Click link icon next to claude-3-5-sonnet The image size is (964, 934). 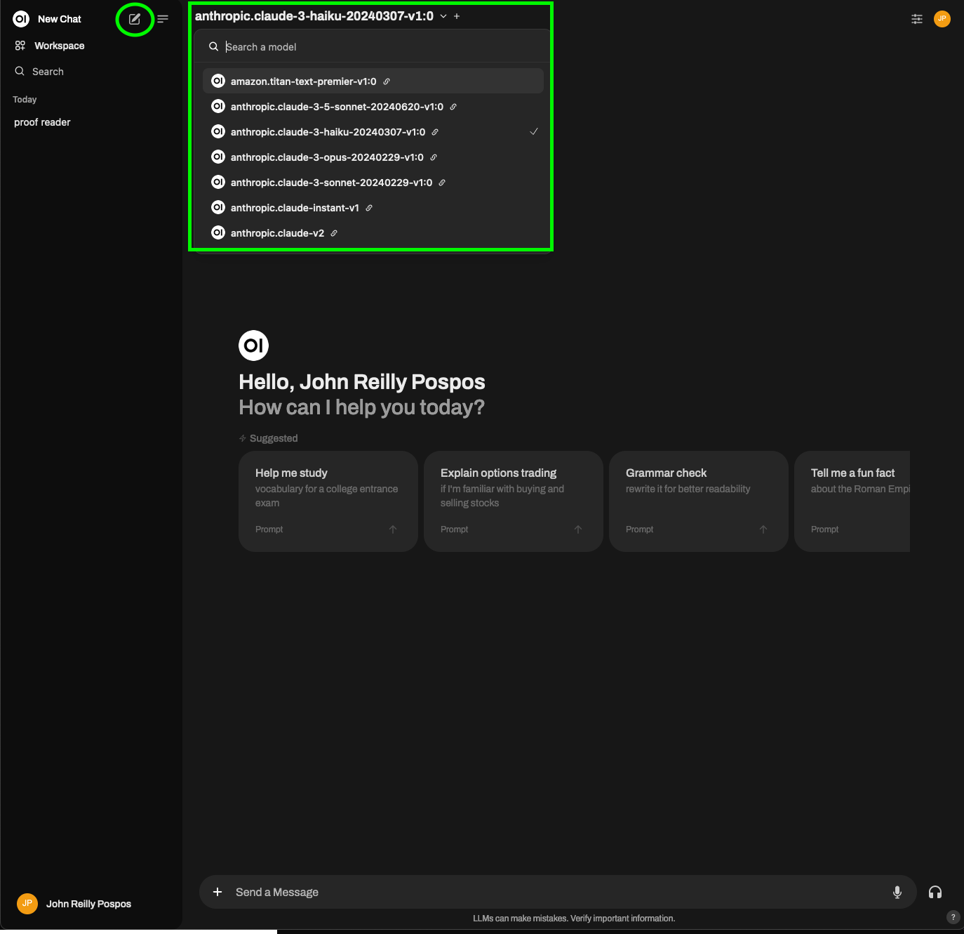click(453, 107)
